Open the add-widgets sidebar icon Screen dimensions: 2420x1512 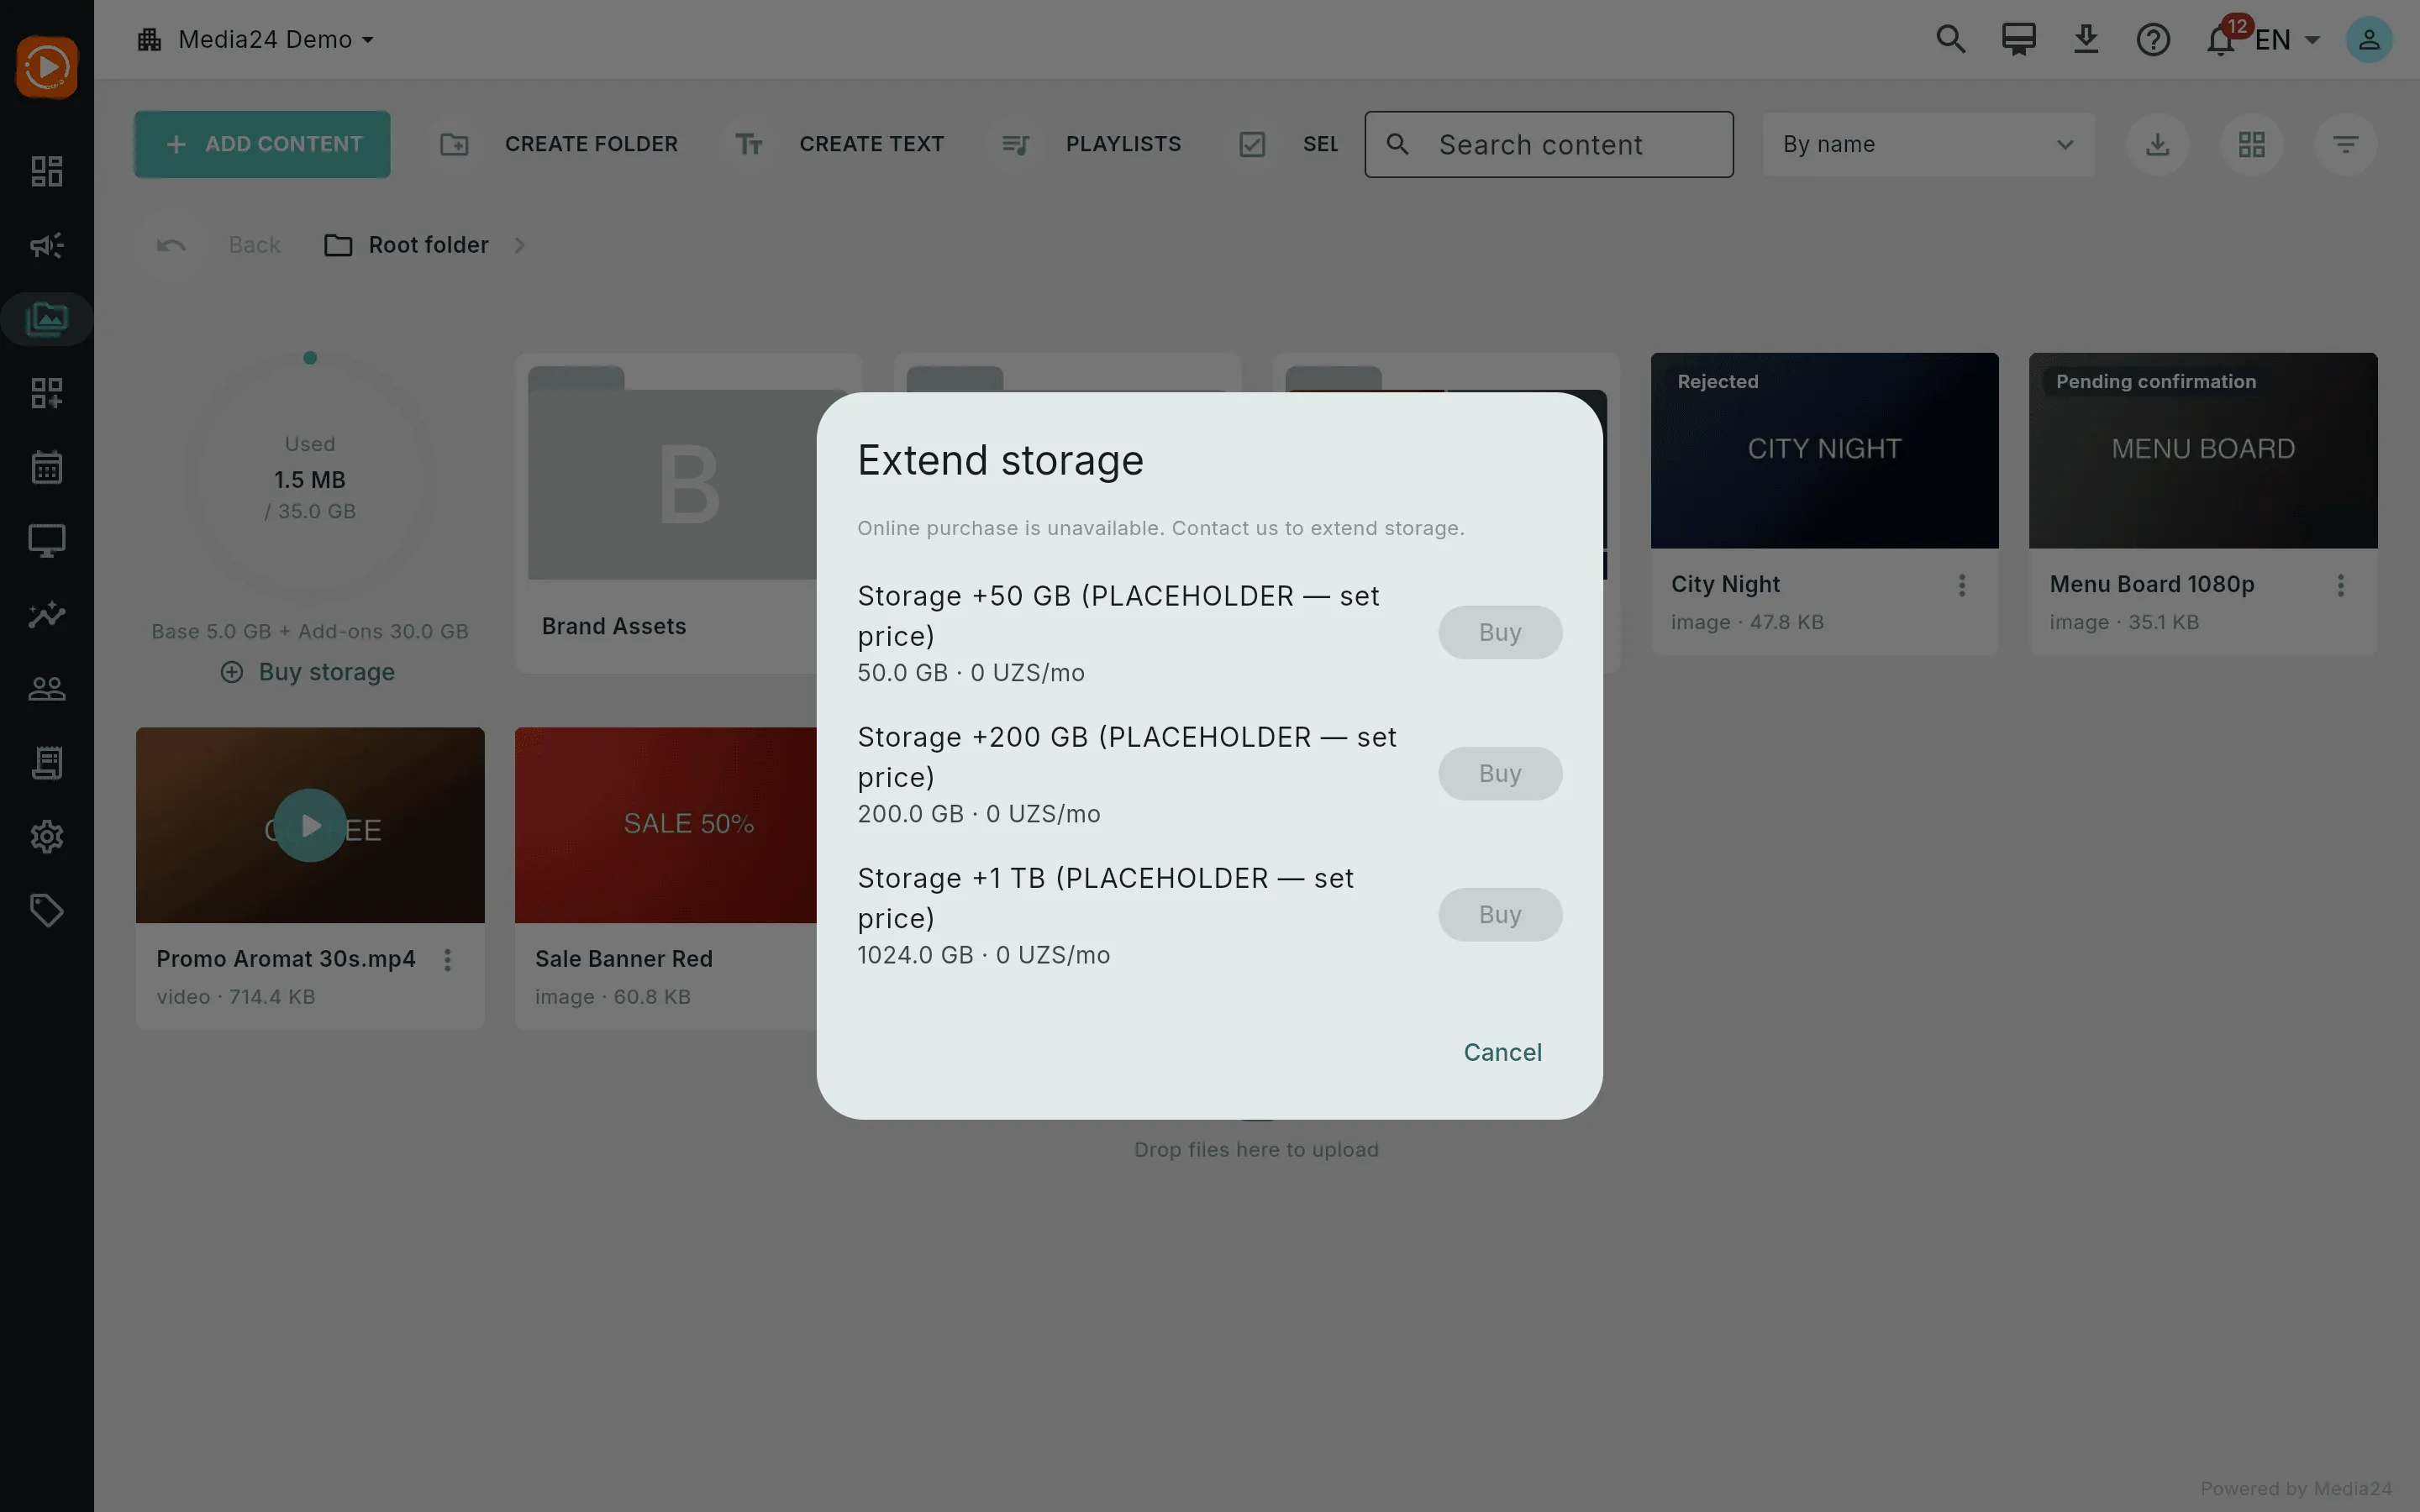tap(47, 393)
